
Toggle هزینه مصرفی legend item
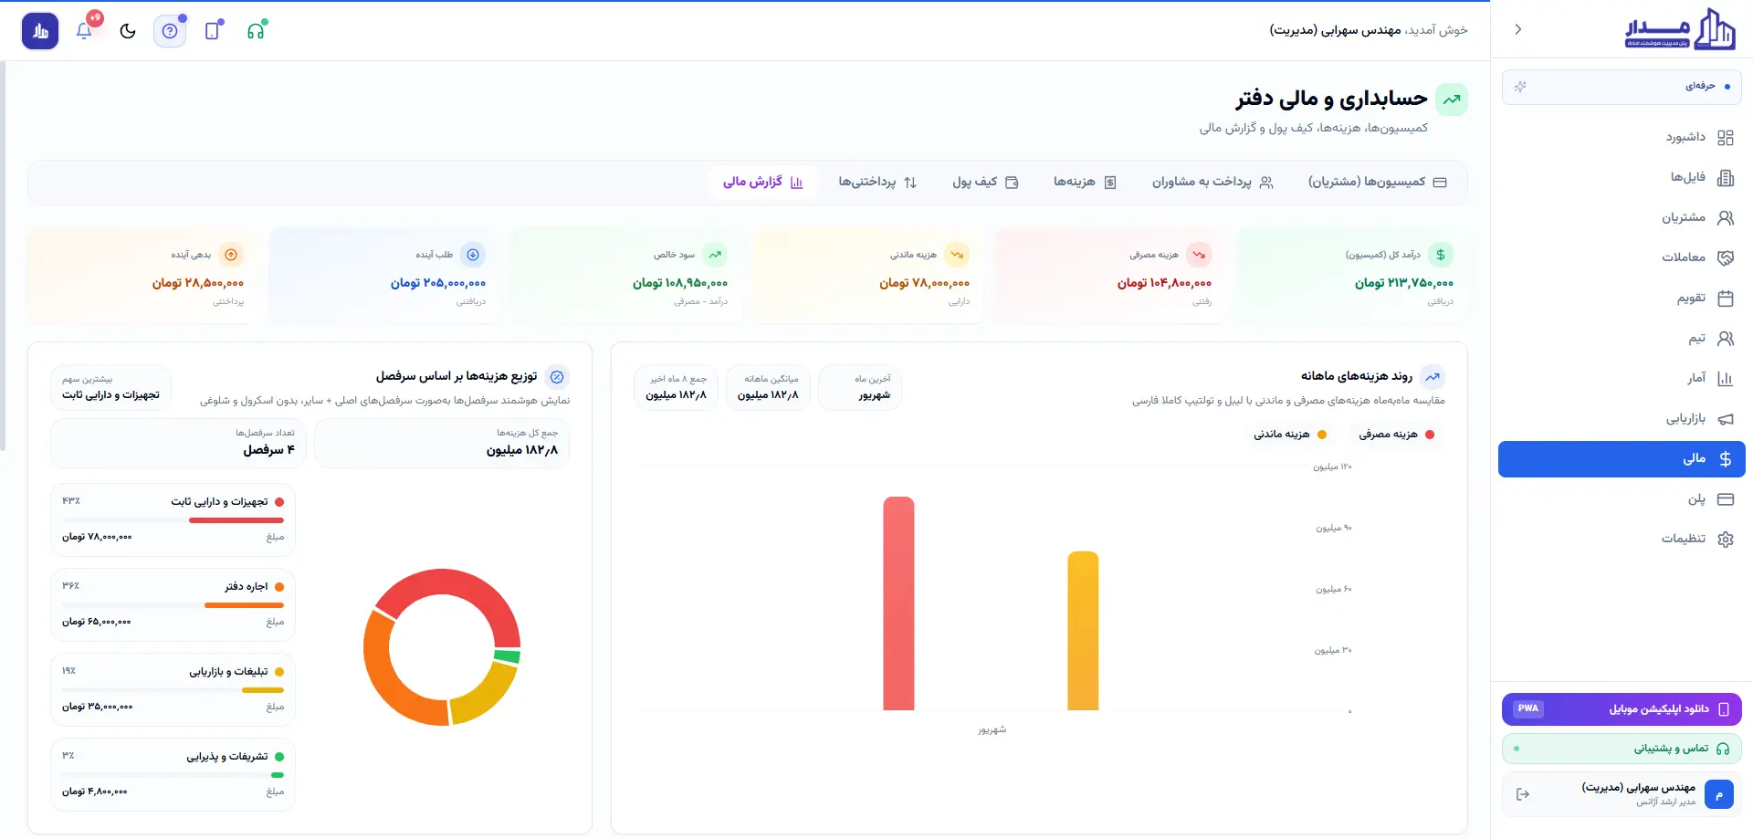(1396, 435)
